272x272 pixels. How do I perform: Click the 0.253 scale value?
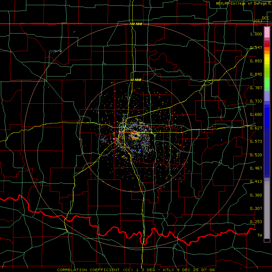256,222
